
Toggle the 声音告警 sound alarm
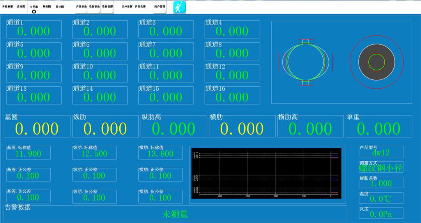pyautogui.click(x=141, y=7)
